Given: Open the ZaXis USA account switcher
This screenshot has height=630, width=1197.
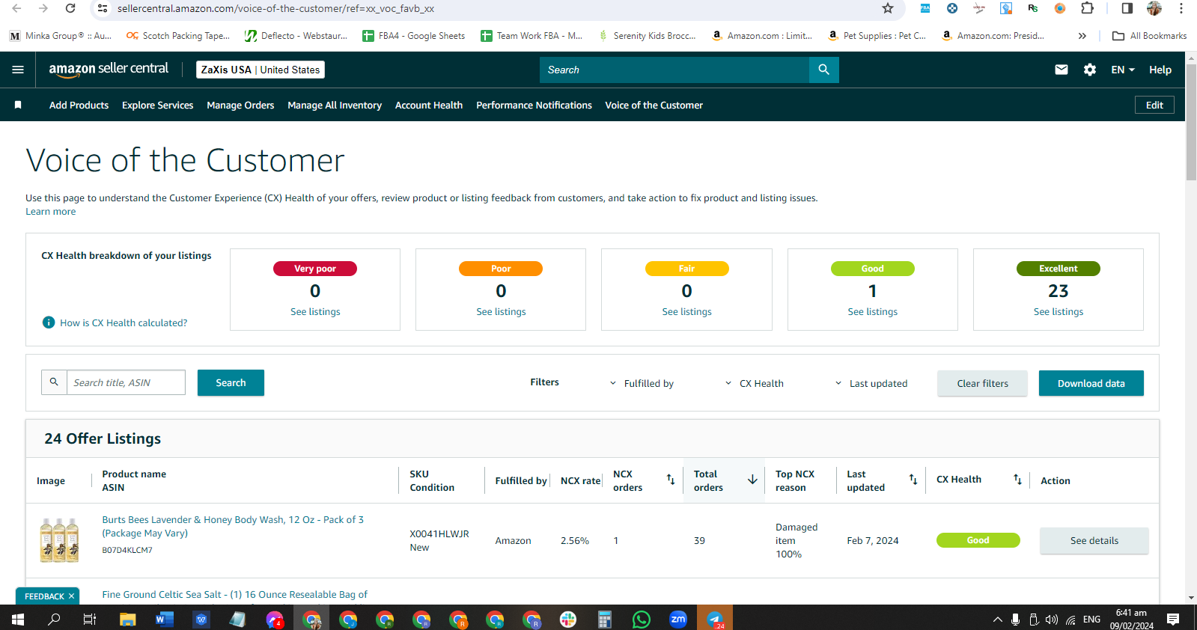Looking at the screenshot, I should 261,70.
